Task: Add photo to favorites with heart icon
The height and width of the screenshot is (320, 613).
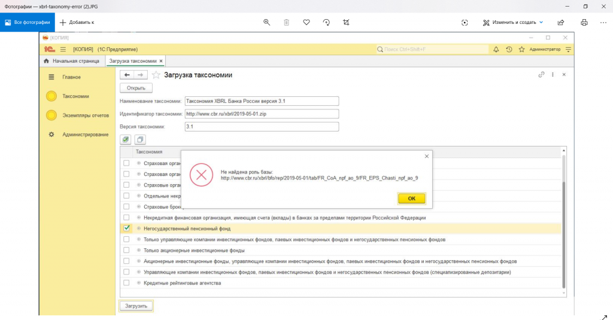Action: [x=306, y=22]
